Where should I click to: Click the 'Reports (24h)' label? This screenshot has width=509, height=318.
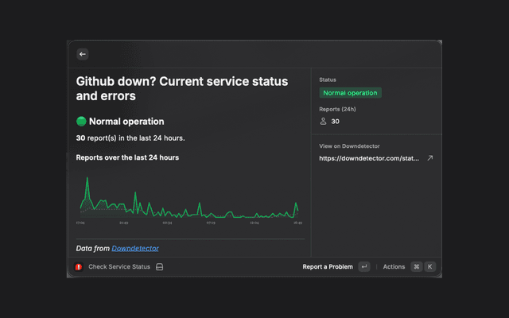click(x=337, y=110)
